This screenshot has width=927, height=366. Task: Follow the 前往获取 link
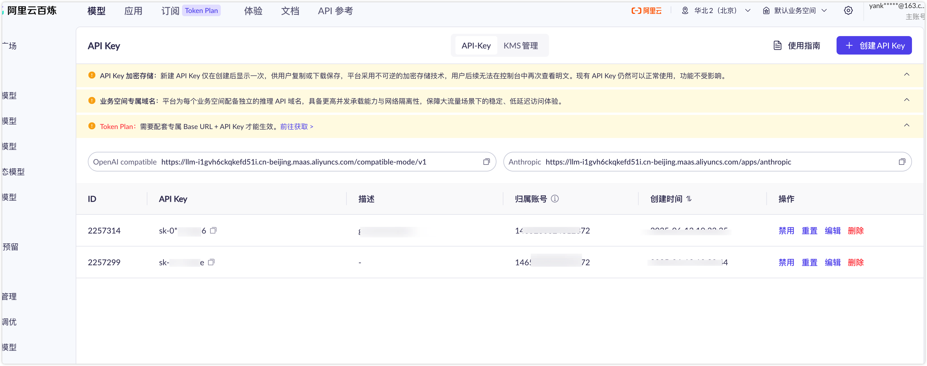[296, 126]
